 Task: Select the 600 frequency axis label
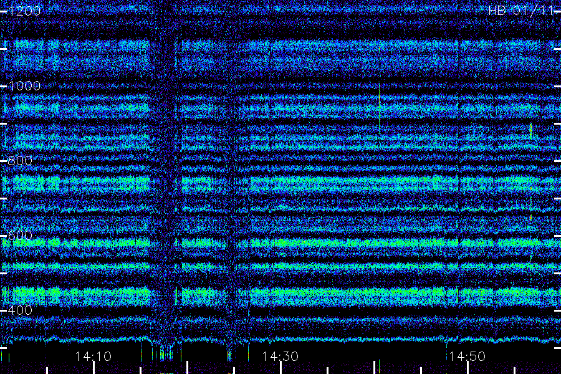pos(20,236)
